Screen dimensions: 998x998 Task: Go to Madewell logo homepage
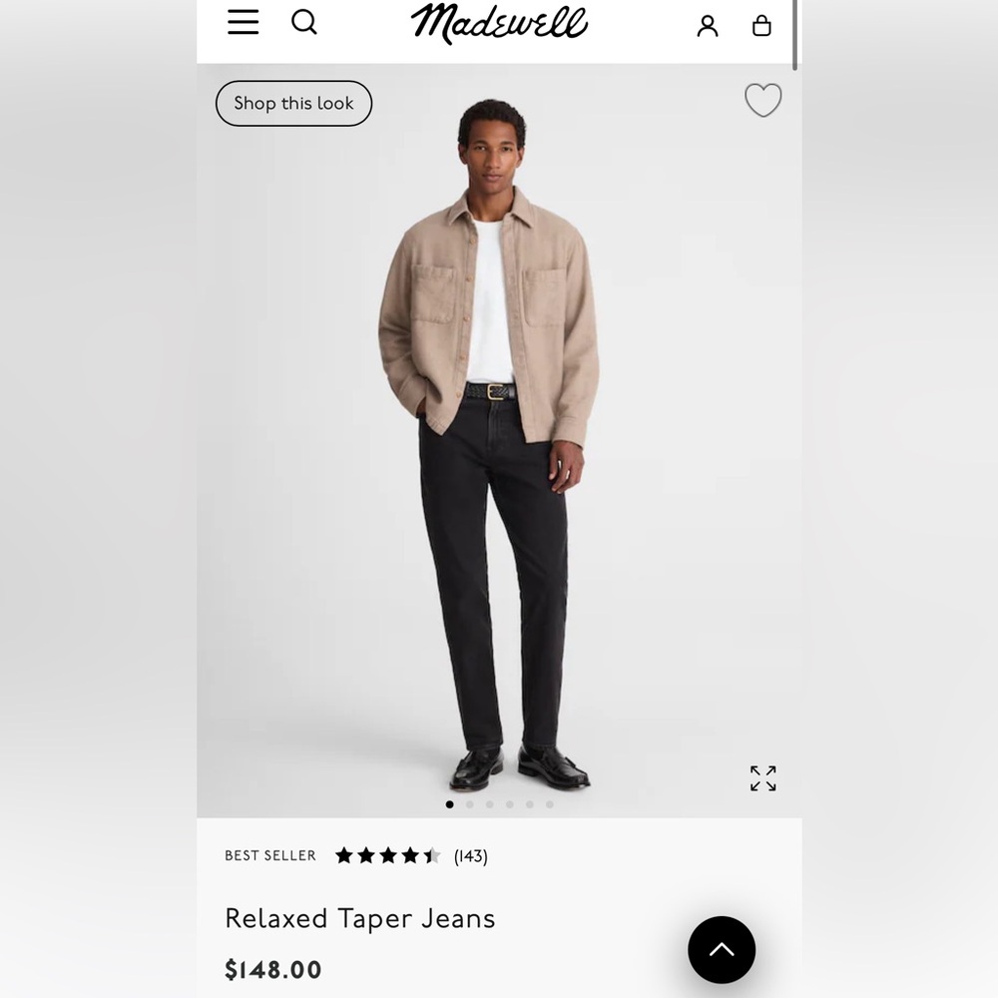499,24
